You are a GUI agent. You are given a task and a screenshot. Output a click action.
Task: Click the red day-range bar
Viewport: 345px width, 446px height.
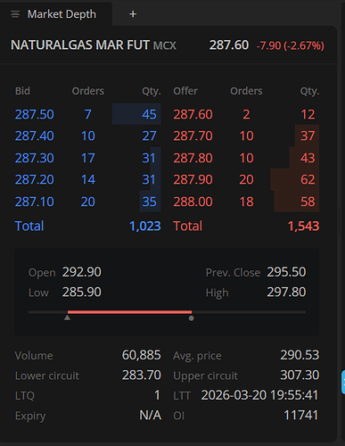(x=129, y=312)
